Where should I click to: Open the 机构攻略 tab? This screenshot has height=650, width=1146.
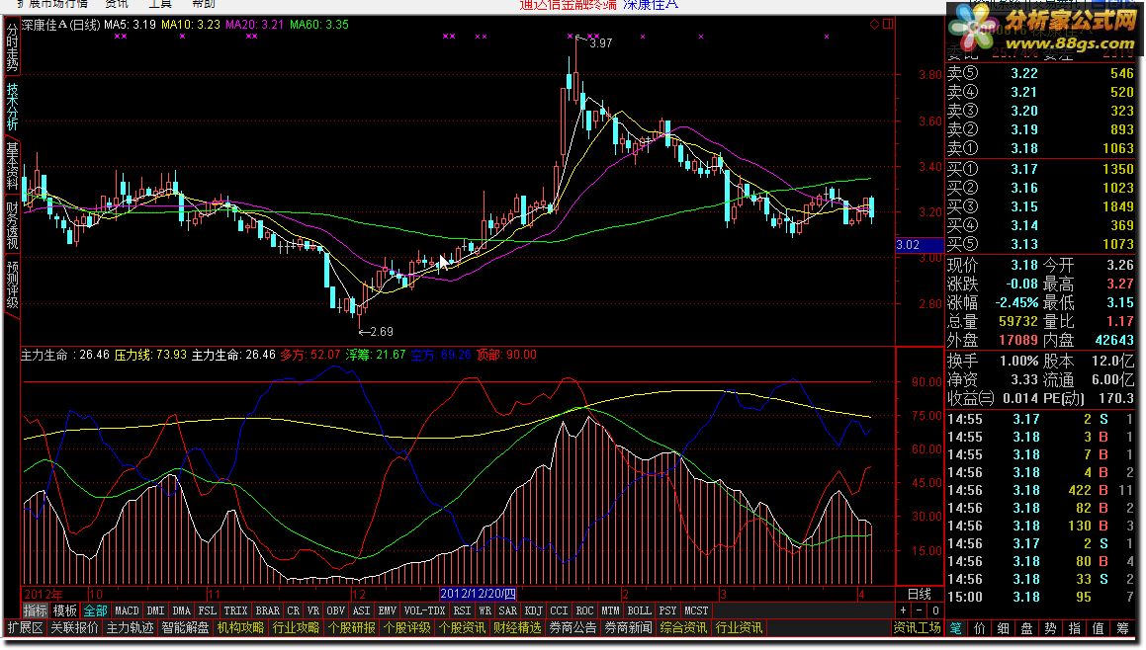click(241, 628)
